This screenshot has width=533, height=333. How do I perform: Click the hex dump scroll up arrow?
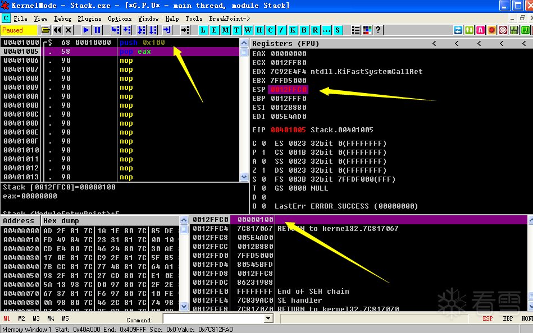click(x=184, y=220)
